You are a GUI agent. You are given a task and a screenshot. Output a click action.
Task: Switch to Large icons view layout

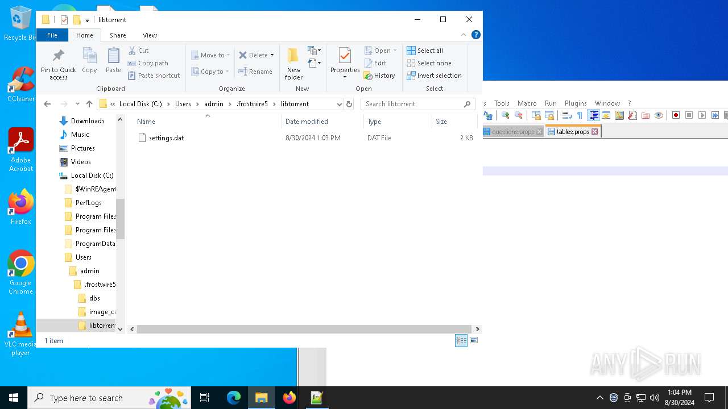474,340
